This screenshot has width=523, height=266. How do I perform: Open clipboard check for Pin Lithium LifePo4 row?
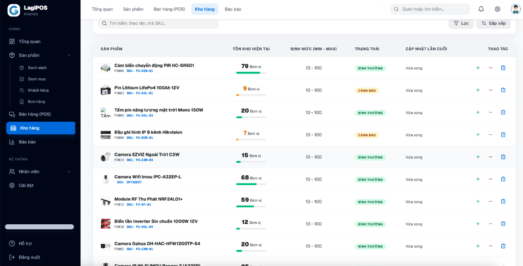[503, 90]
